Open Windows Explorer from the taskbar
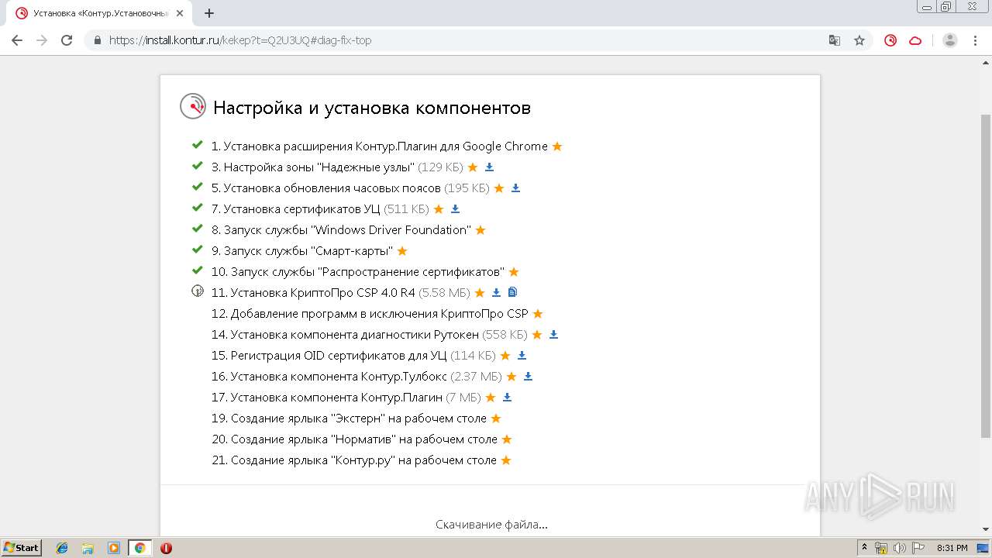The image size is (992, 558). (88, 548)
